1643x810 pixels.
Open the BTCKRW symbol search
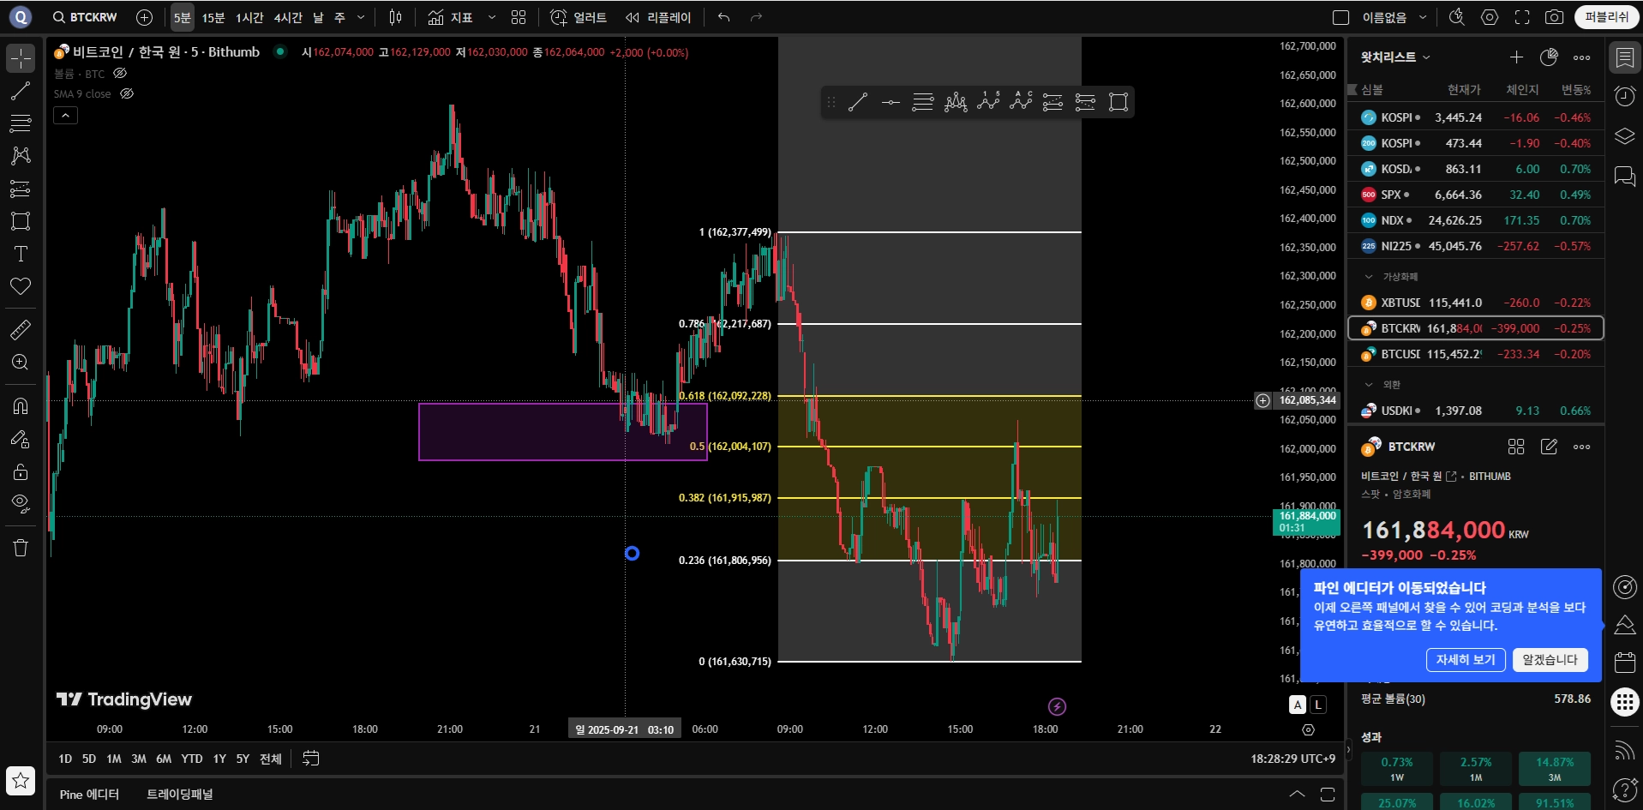tap(85, 17)
